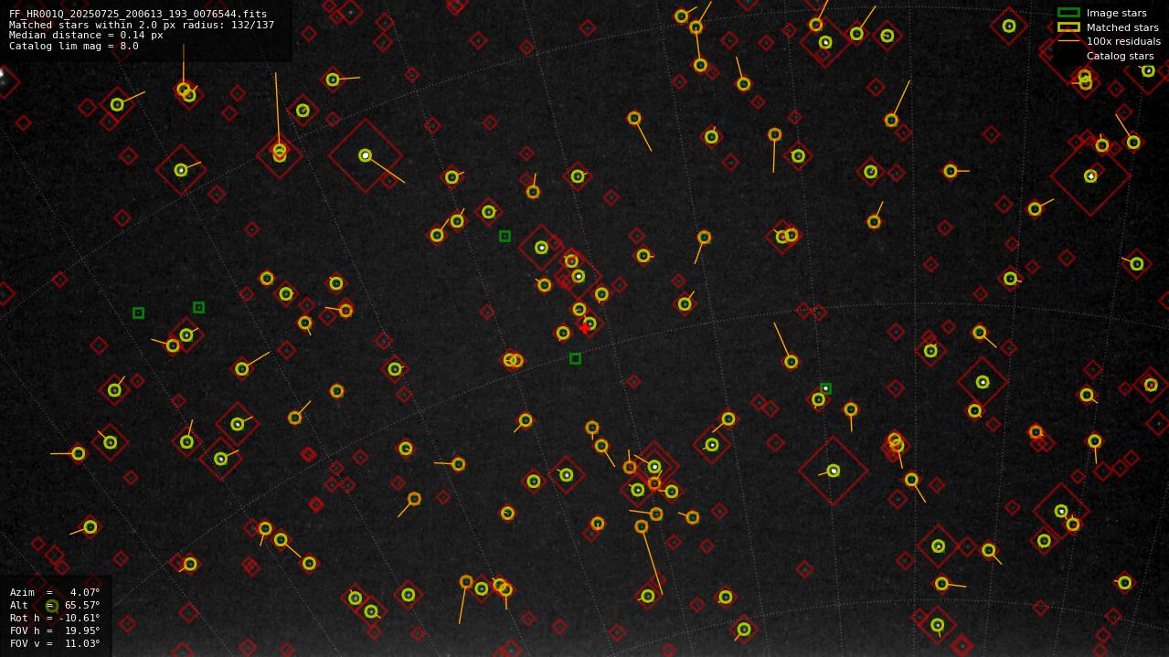Click the 'Rot h = -10.61°' readout
This screenshot has width=1169, height=657.
tap(55, 619)
